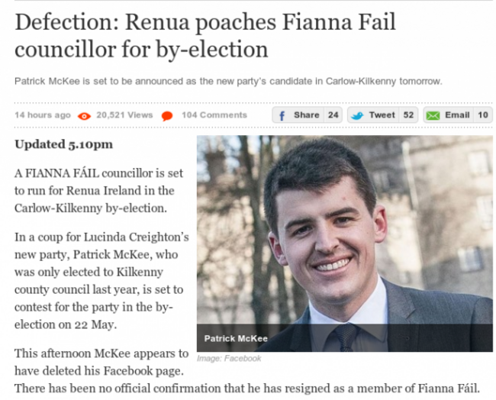Click the article headline about Renua defection

point(205,36)
